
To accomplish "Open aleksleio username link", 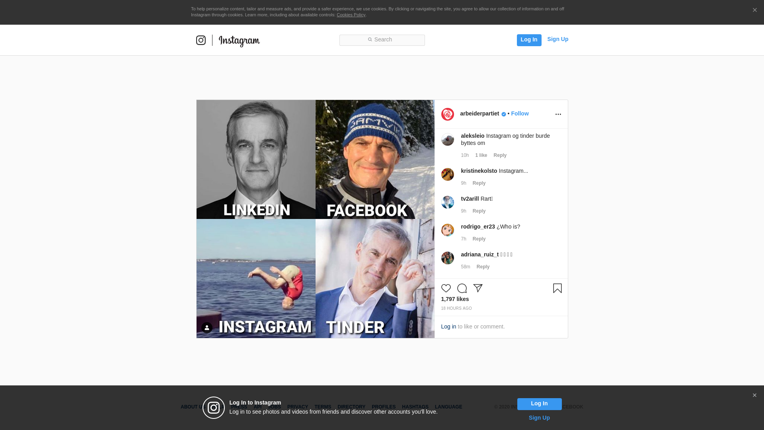I will point(473,136).
